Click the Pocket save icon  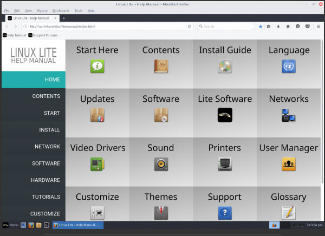[x=308, y=27]
